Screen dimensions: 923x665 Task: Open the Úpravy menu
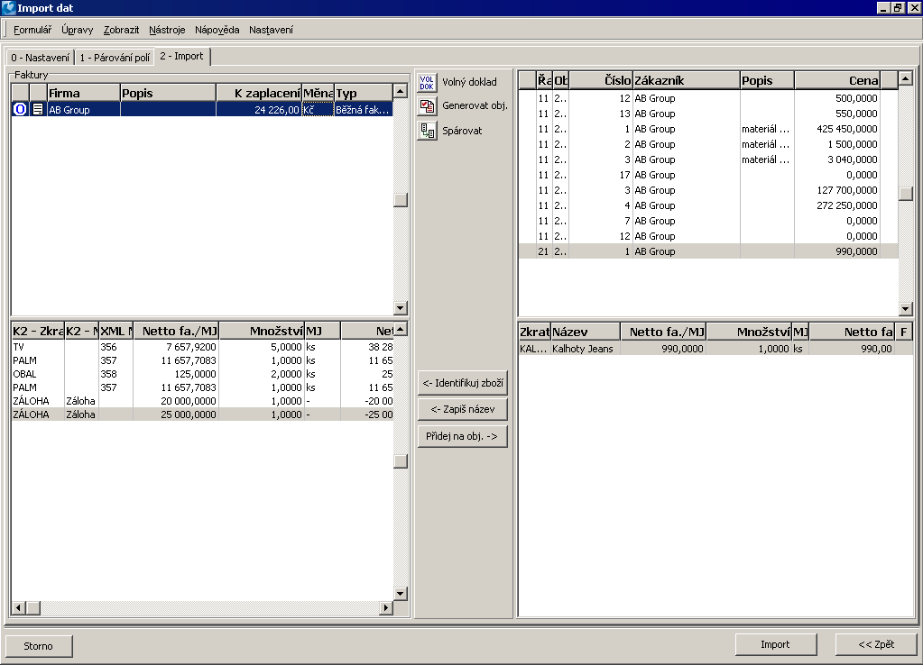(77, 29)
